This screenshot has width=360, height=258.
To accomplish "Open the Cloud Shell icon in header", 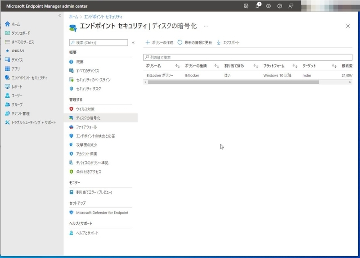I will tap(246, 6).
